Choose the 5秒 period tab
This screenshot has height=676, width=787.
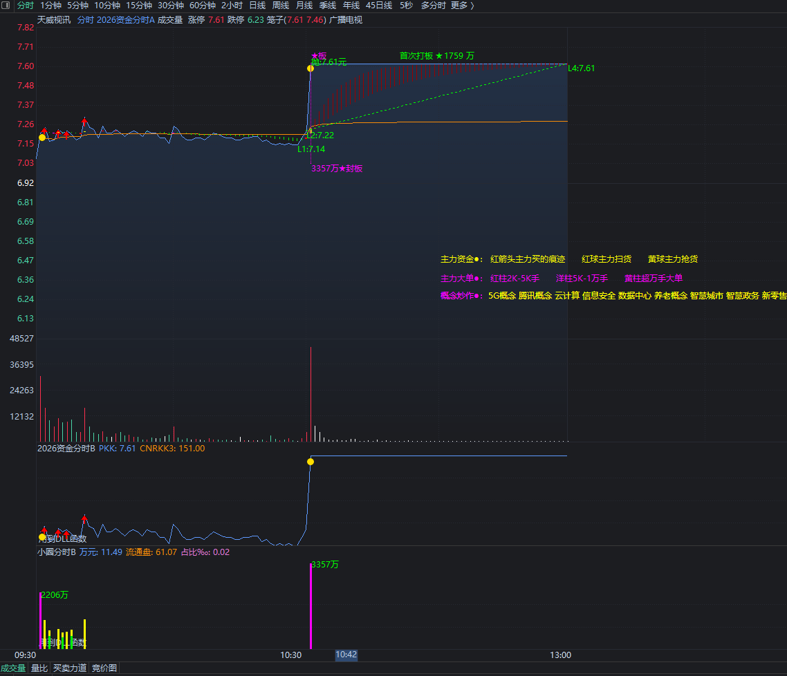[x=407, y=6]
